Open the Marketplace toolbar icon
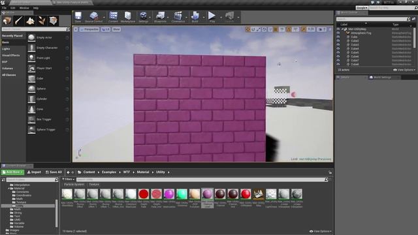 click(128, 17)
